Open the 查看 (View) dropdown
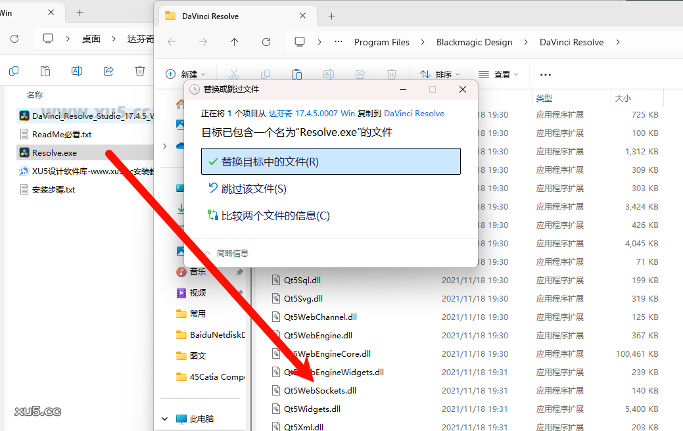Image resolution: width=683 pixels, height=431 pixels. [498, 74]
